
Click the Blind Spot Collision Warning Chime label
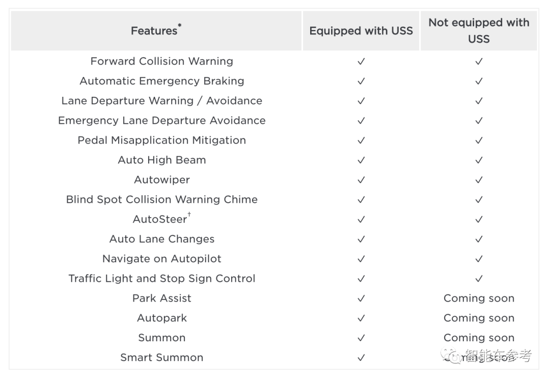[x=162, y=200]
